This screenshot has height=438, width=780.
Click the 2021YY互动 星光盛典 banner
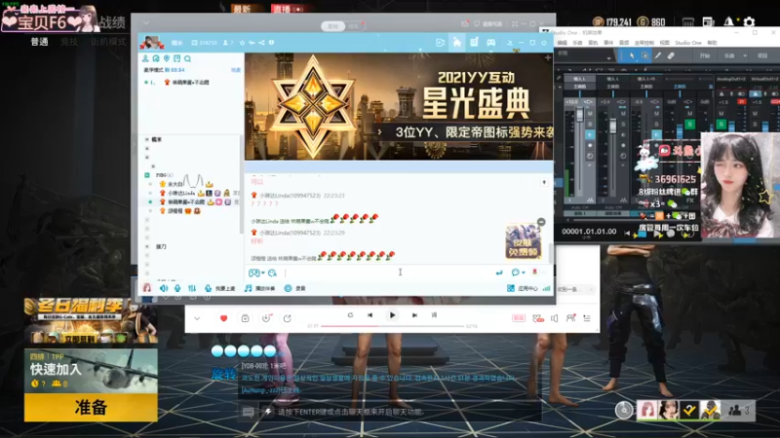coord(399,106)
